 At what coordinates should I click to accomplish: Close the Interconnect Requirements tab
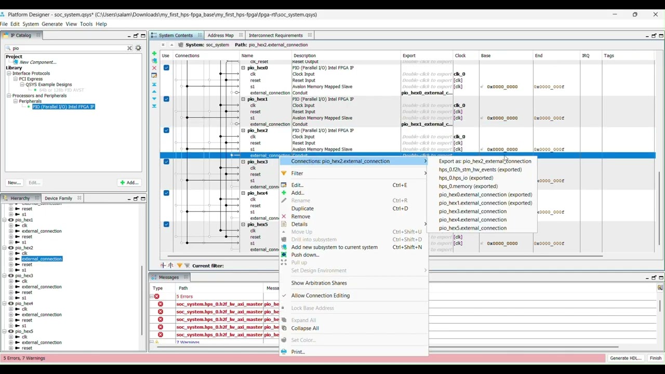(310, 35)
